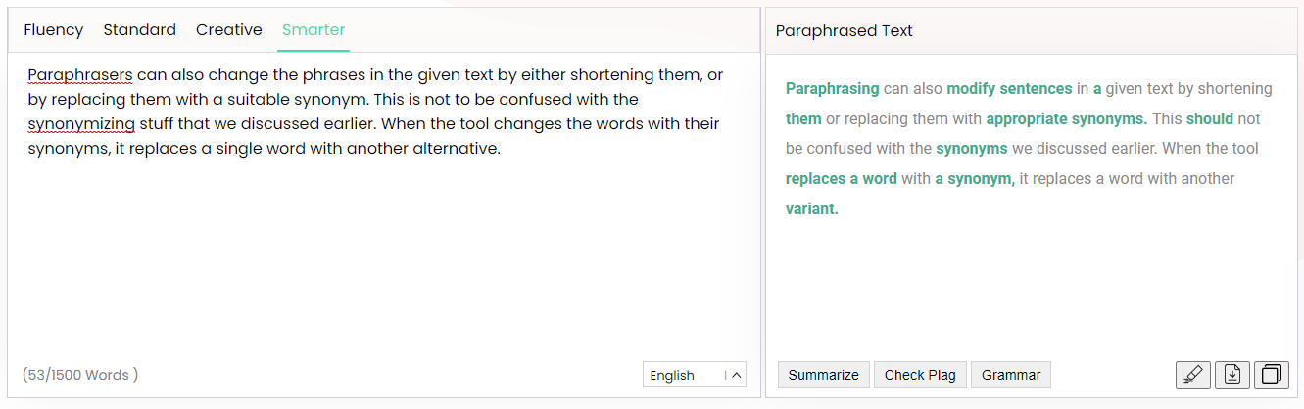1304x409 pixels.
Task: Click the underlined word 'Paraphrasers' in input
Action: tap(80, 75)
